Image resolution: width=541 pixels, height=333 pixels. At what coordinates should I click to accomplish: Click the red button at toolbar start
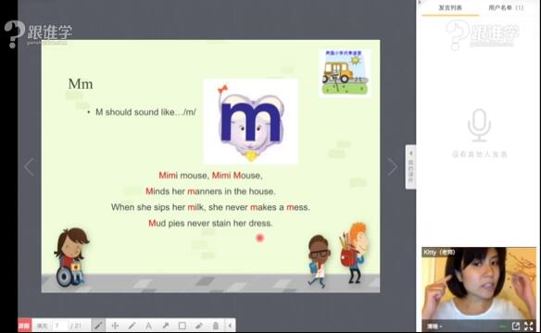(24, 326)
